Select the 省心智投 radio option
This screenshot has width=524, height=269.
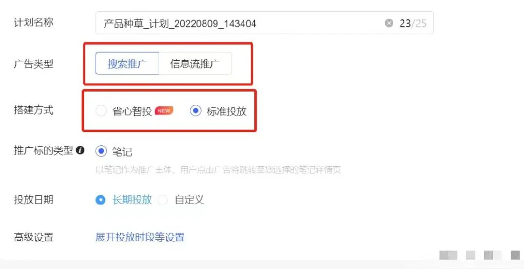(x=101, y=111)
